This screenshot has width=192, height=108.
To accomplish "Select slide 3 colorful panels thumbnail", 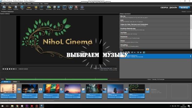I will [51, 89].
